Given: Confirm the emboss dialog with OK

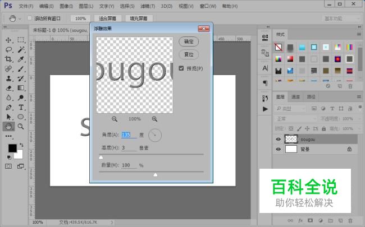Looking at the screenshot, I should click(x=189, y=41).
